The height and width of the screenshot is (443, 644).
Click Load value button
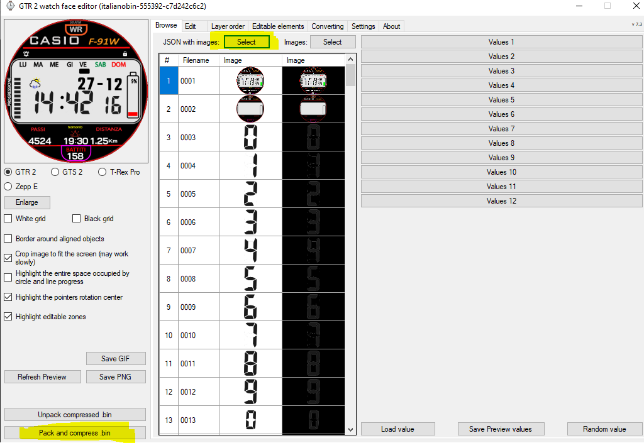click(397, 429)
